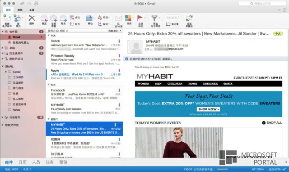This screenshot has height=172, width=289.
Task: Click the SHOP ALL link
Action: 272,123
